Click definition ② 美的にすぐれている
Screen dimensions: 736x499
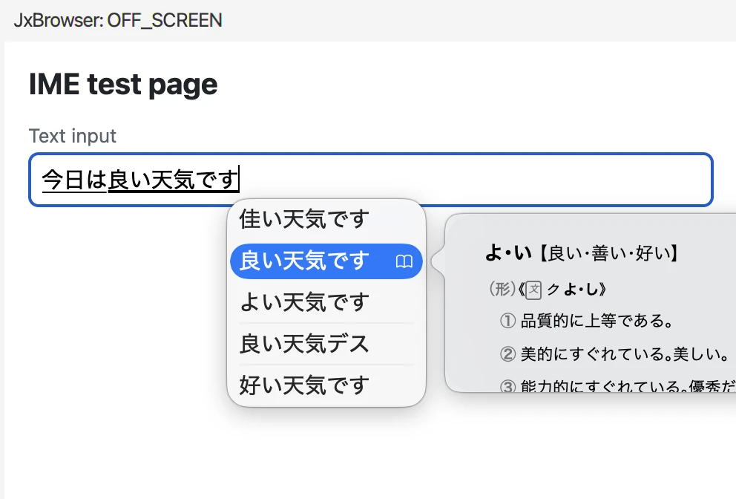614,353
